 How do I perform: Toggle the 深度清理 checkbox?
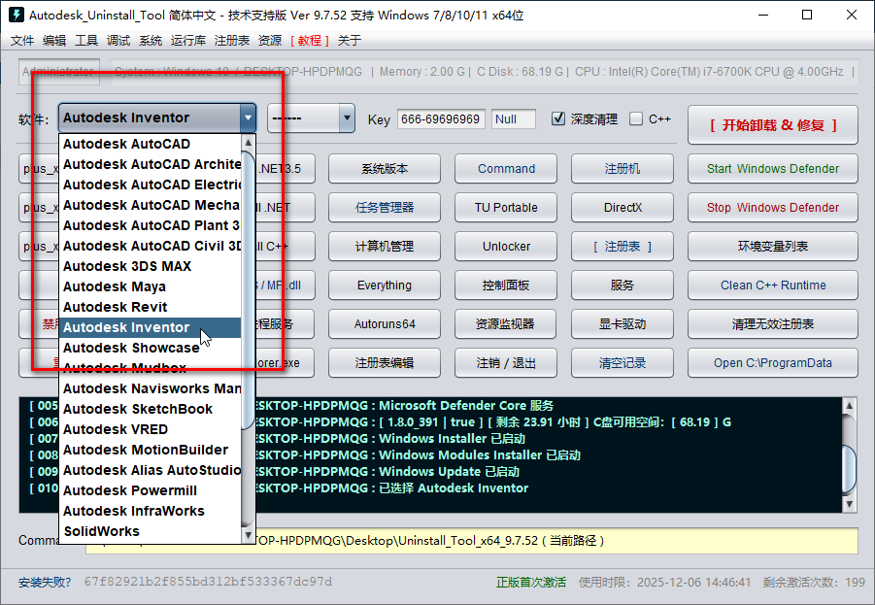[x=558, y=118]
